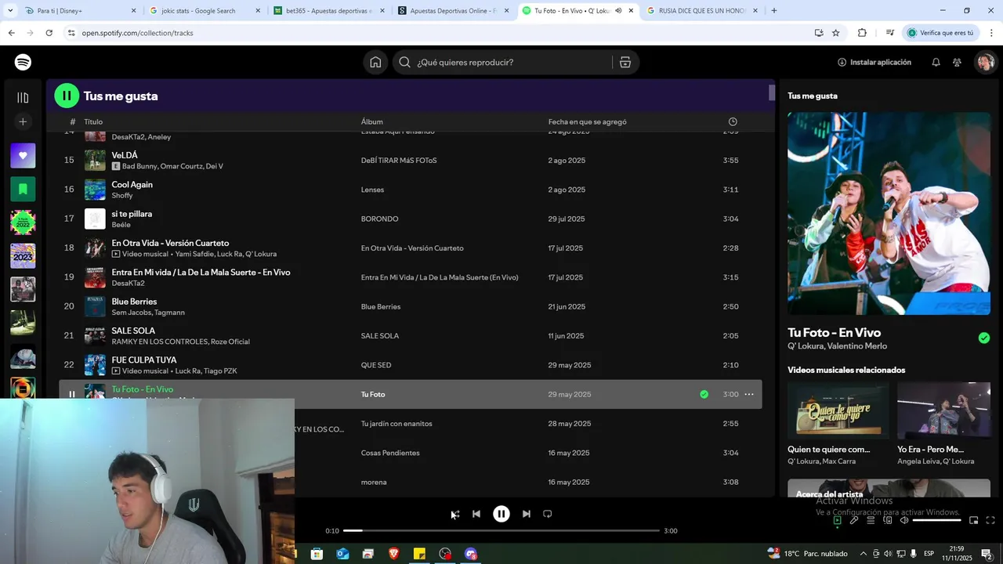Viewport: 1003px width, 564px height.
Task: Expand Your Library sidebar icon
Action: point(23,97)
